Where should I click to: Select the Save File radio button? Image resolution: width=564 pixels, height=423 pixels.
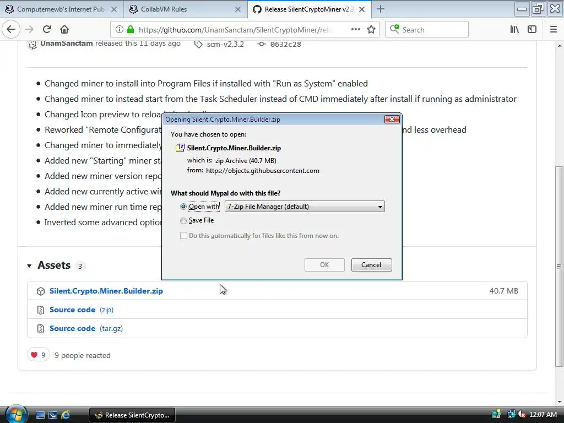pos(183,220)
